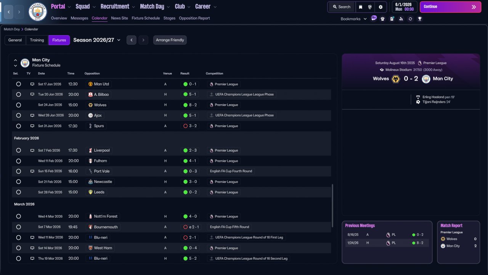This screenshot has height=275, width=488.
Task: Click the trophy icon in bookmarks bar
Action: coord(420,19)
